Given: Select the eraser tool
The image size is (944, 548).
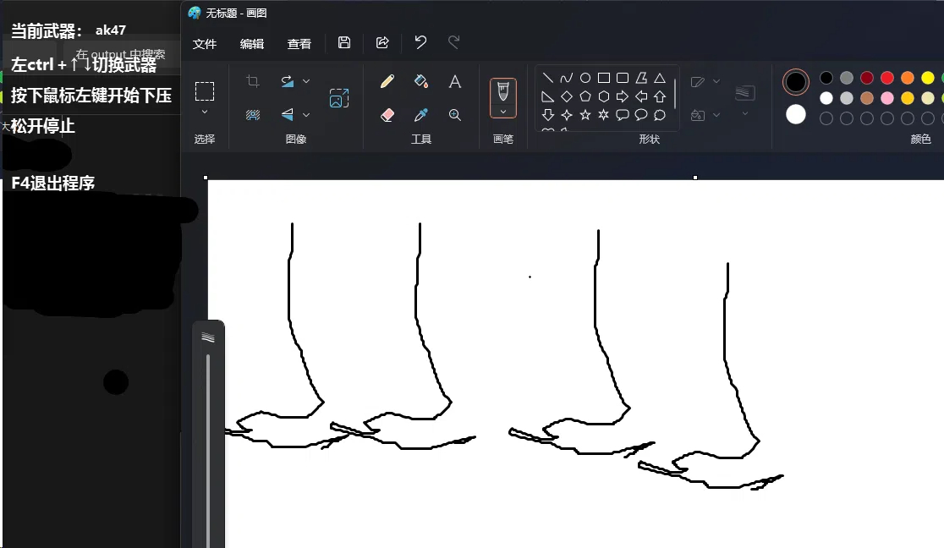Looking at the screenshot, I should (x=387, y=114).
